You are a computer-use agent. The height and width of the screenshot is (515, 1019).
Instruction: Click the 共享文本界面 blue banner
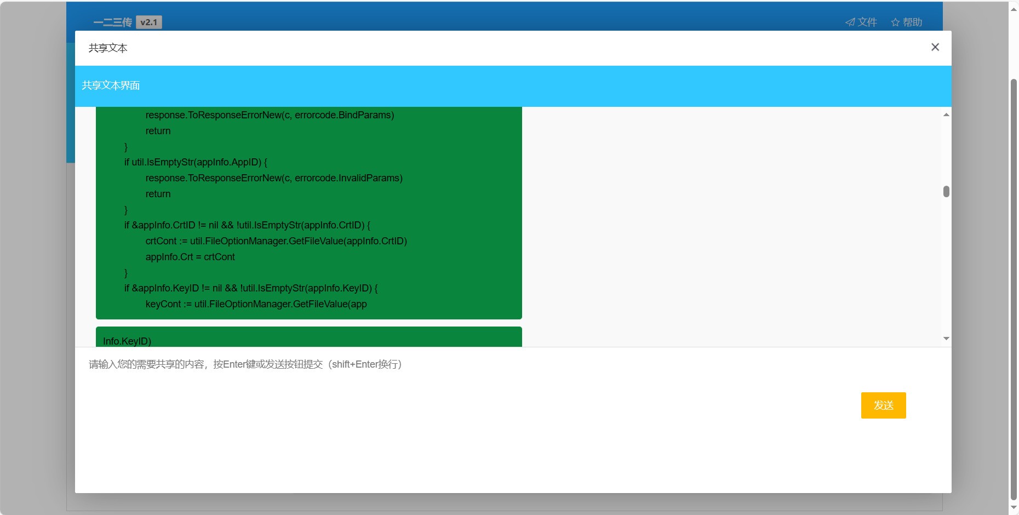pyautogui.click(x=513, y=86)
